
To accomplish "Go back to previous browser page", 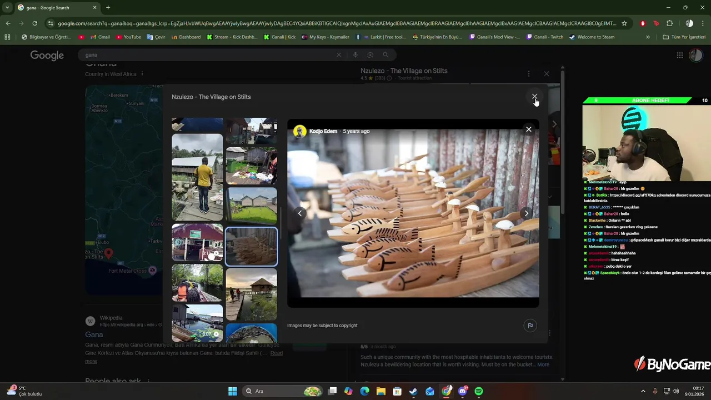I will pyautogui.click(x=8, y=23).
